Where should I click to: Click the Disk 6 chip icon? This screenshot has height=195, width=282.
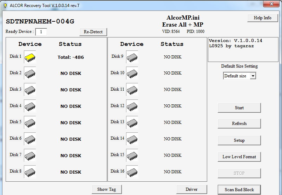pos(30,139)
